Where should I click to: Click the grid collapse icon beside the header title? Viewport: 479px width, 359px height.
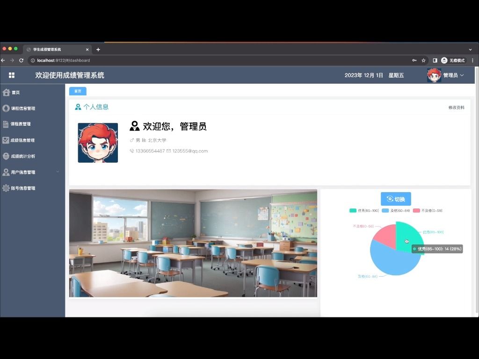[11, 75]
